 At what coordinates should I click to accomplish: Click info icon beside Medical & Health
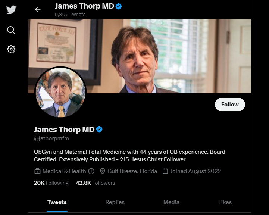91,171
